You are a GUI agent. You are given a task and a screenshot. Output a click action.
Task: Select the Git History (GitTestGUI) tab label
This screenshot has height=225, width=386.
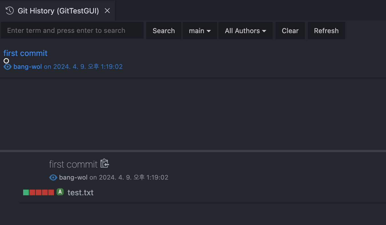pos(58,11)
